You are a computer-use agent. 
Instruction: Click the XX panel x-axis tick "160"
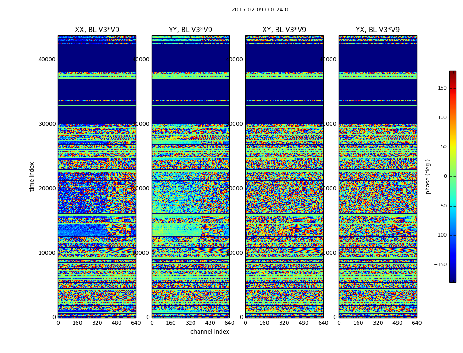[77, 323]
